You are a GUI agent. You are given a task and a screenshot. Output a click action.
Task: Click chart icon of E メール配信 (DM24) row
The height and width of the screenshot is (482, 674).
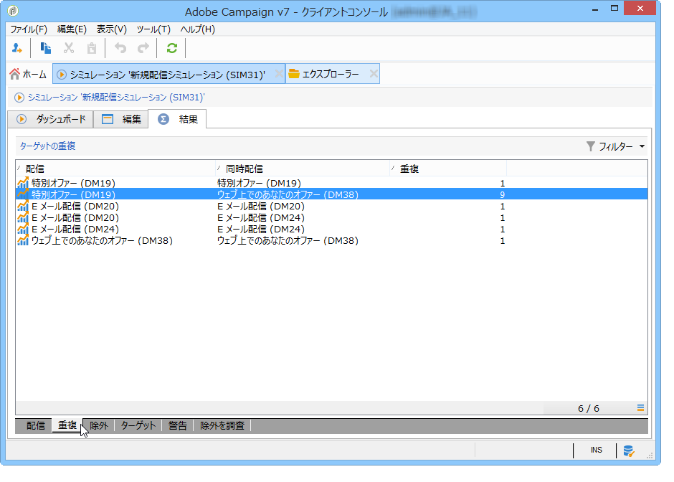click(23, 230)
